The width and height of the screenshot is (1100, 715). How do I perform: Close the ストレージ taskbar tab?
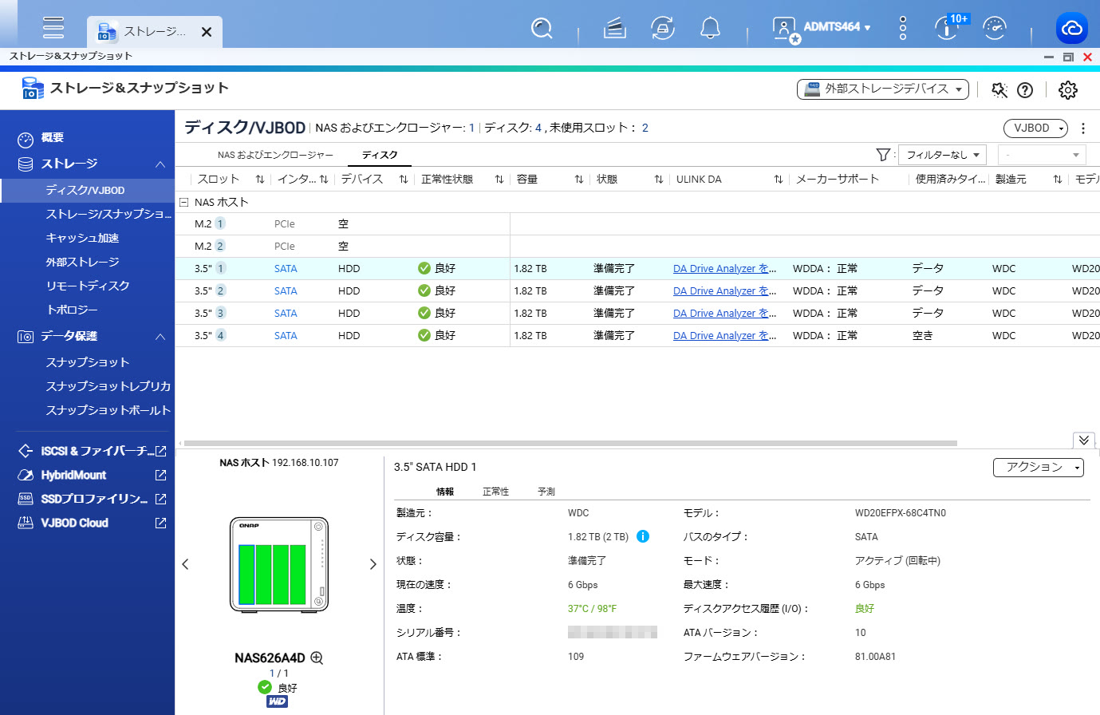coord(207,32)
